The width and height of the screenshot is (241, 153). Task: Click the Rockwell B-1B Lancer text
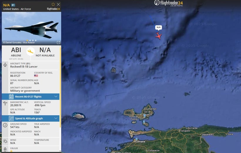(24, 67)
